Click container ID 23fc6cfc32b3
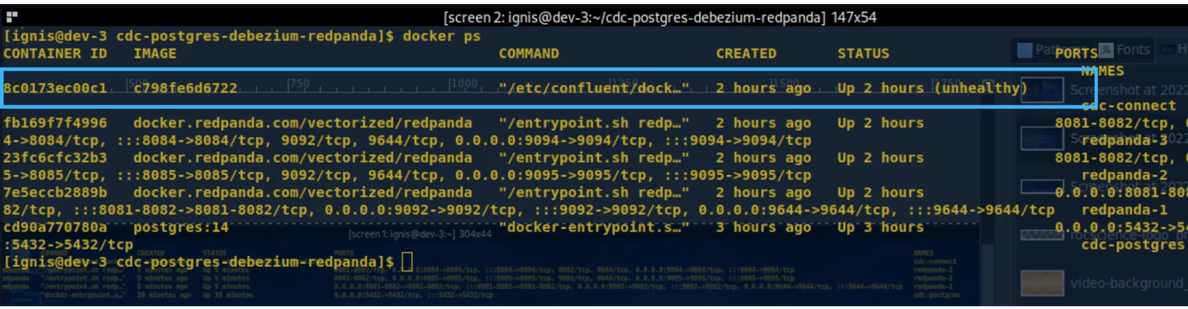The width and height of the screenshot is (1188, 309). (55, 158)
